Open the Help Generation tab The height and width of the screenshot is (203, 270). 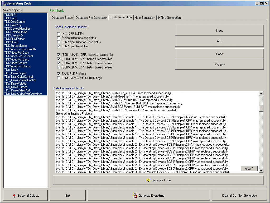click(x=145, y=18)
